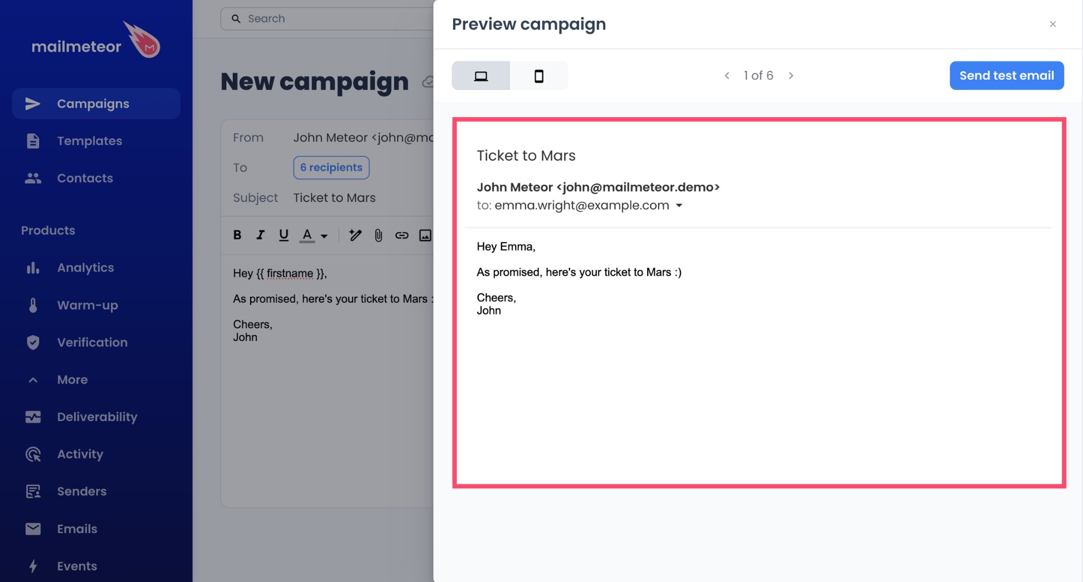The width and height of the screenshot is (1083, 582).
Task: Switch to mobile preview
Action: [539, 76]
